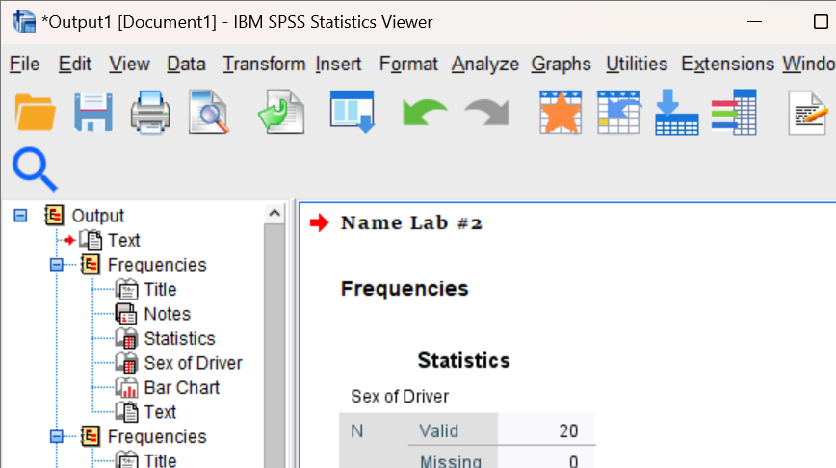Viewport: 836px width, 468px height.
Task: Click the Recall recent dialogs icon
Action: [352, 113]
